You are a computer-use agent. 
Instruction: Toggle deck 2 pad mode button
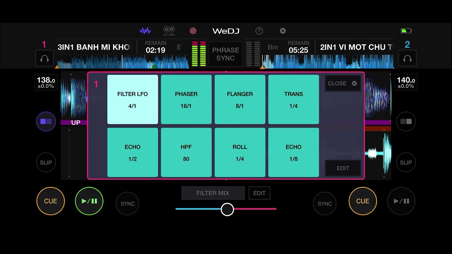[x=406, y=121]
